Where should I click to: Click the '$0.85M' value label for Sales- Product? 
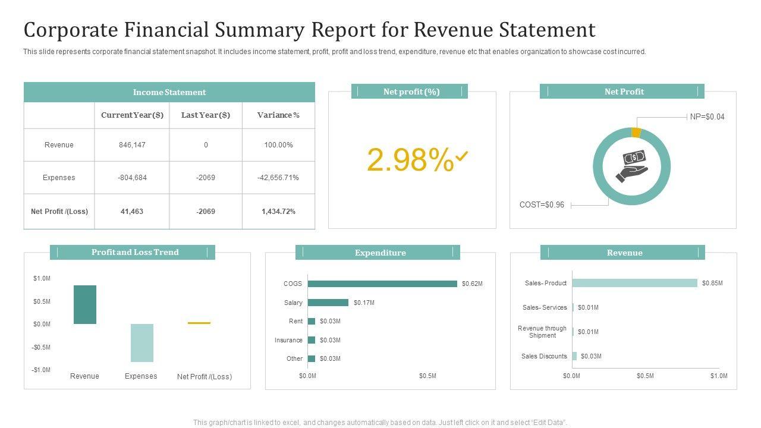[712, 284]
